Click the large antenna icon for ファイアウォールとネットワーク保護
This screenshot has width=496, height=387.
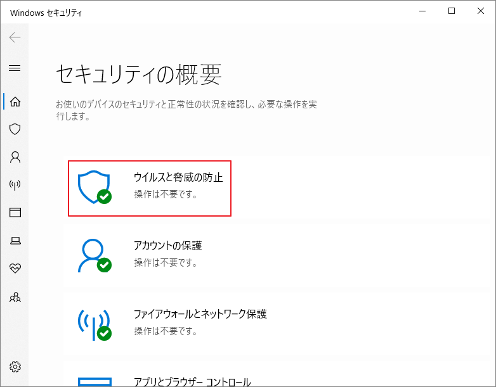95,324
